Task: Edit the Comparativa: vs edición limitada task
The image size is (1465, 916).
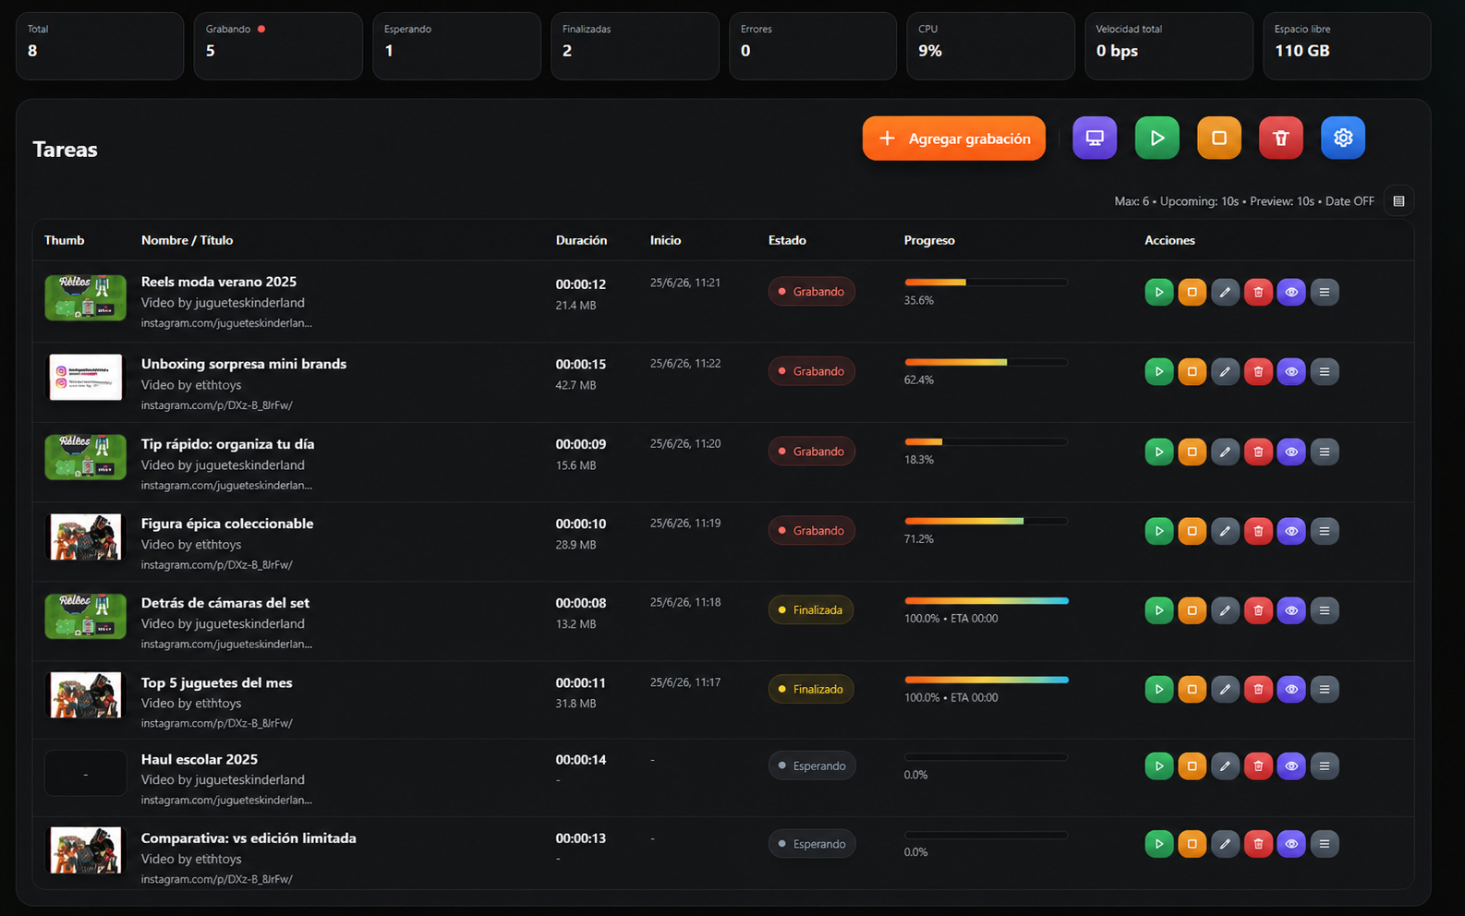Action: tap(1225, 844)
